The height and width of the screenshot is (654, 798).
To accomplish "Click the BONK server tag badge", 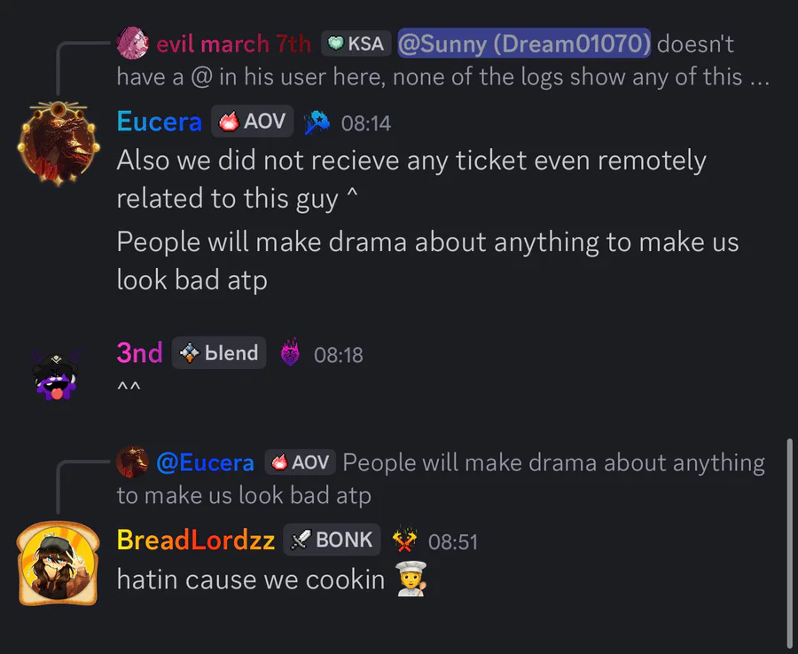I will click(332, 540).
